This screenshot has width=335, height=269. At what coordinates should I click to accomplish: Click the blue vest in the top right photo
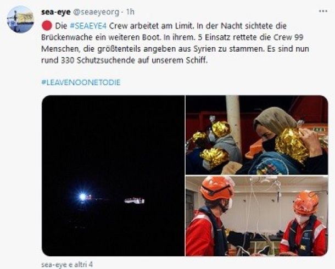tap(270, 162)
